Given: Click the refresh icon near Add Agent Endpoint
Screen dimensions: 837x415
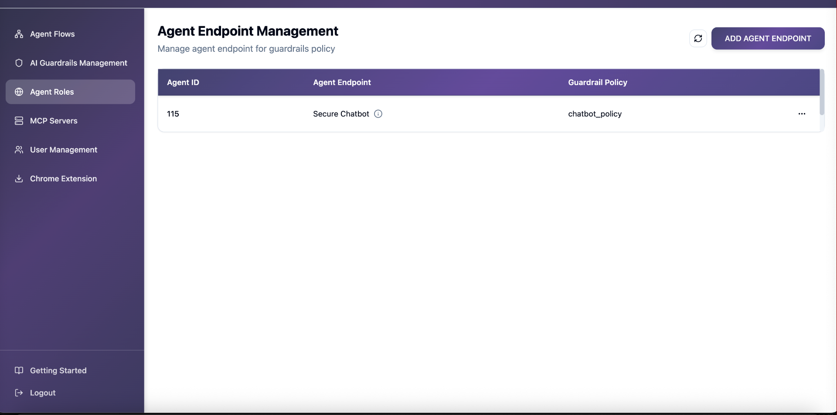Looking at the screenshot, I should click(698, 38).
